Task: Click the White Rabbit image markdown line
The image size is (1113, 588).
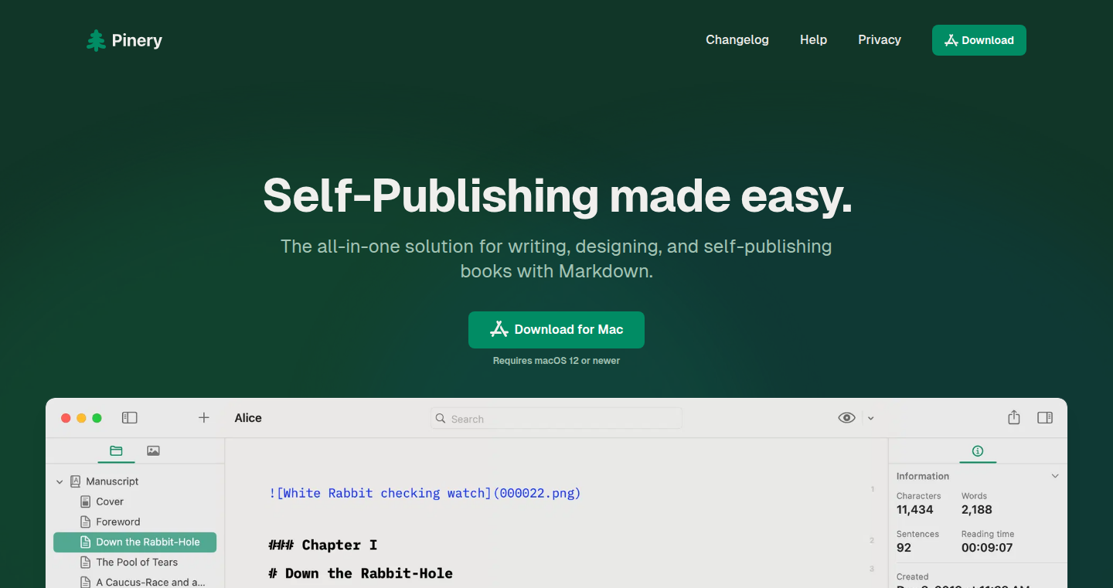Action: pos(424,493)
